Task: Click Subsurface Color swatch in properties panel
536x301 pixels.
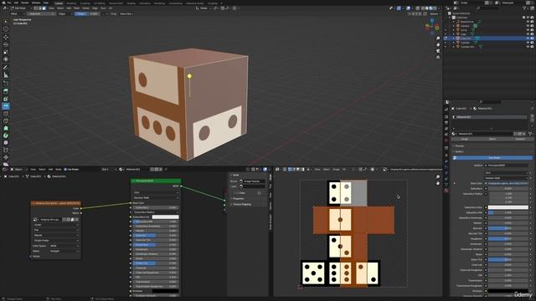Action: 508,207
